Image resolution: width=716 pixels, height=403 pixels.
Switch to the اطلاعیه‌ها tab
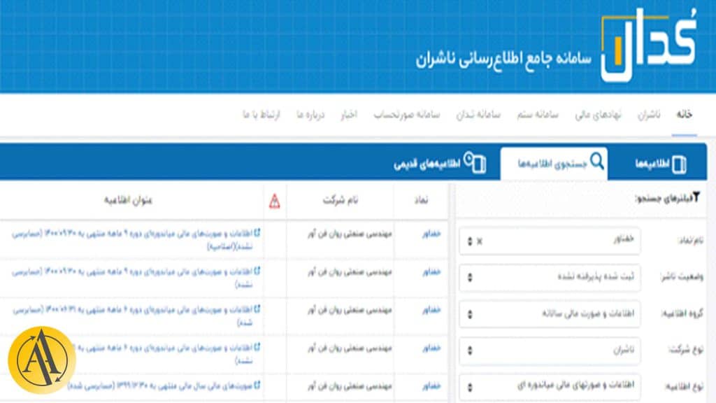pos(660,164)
